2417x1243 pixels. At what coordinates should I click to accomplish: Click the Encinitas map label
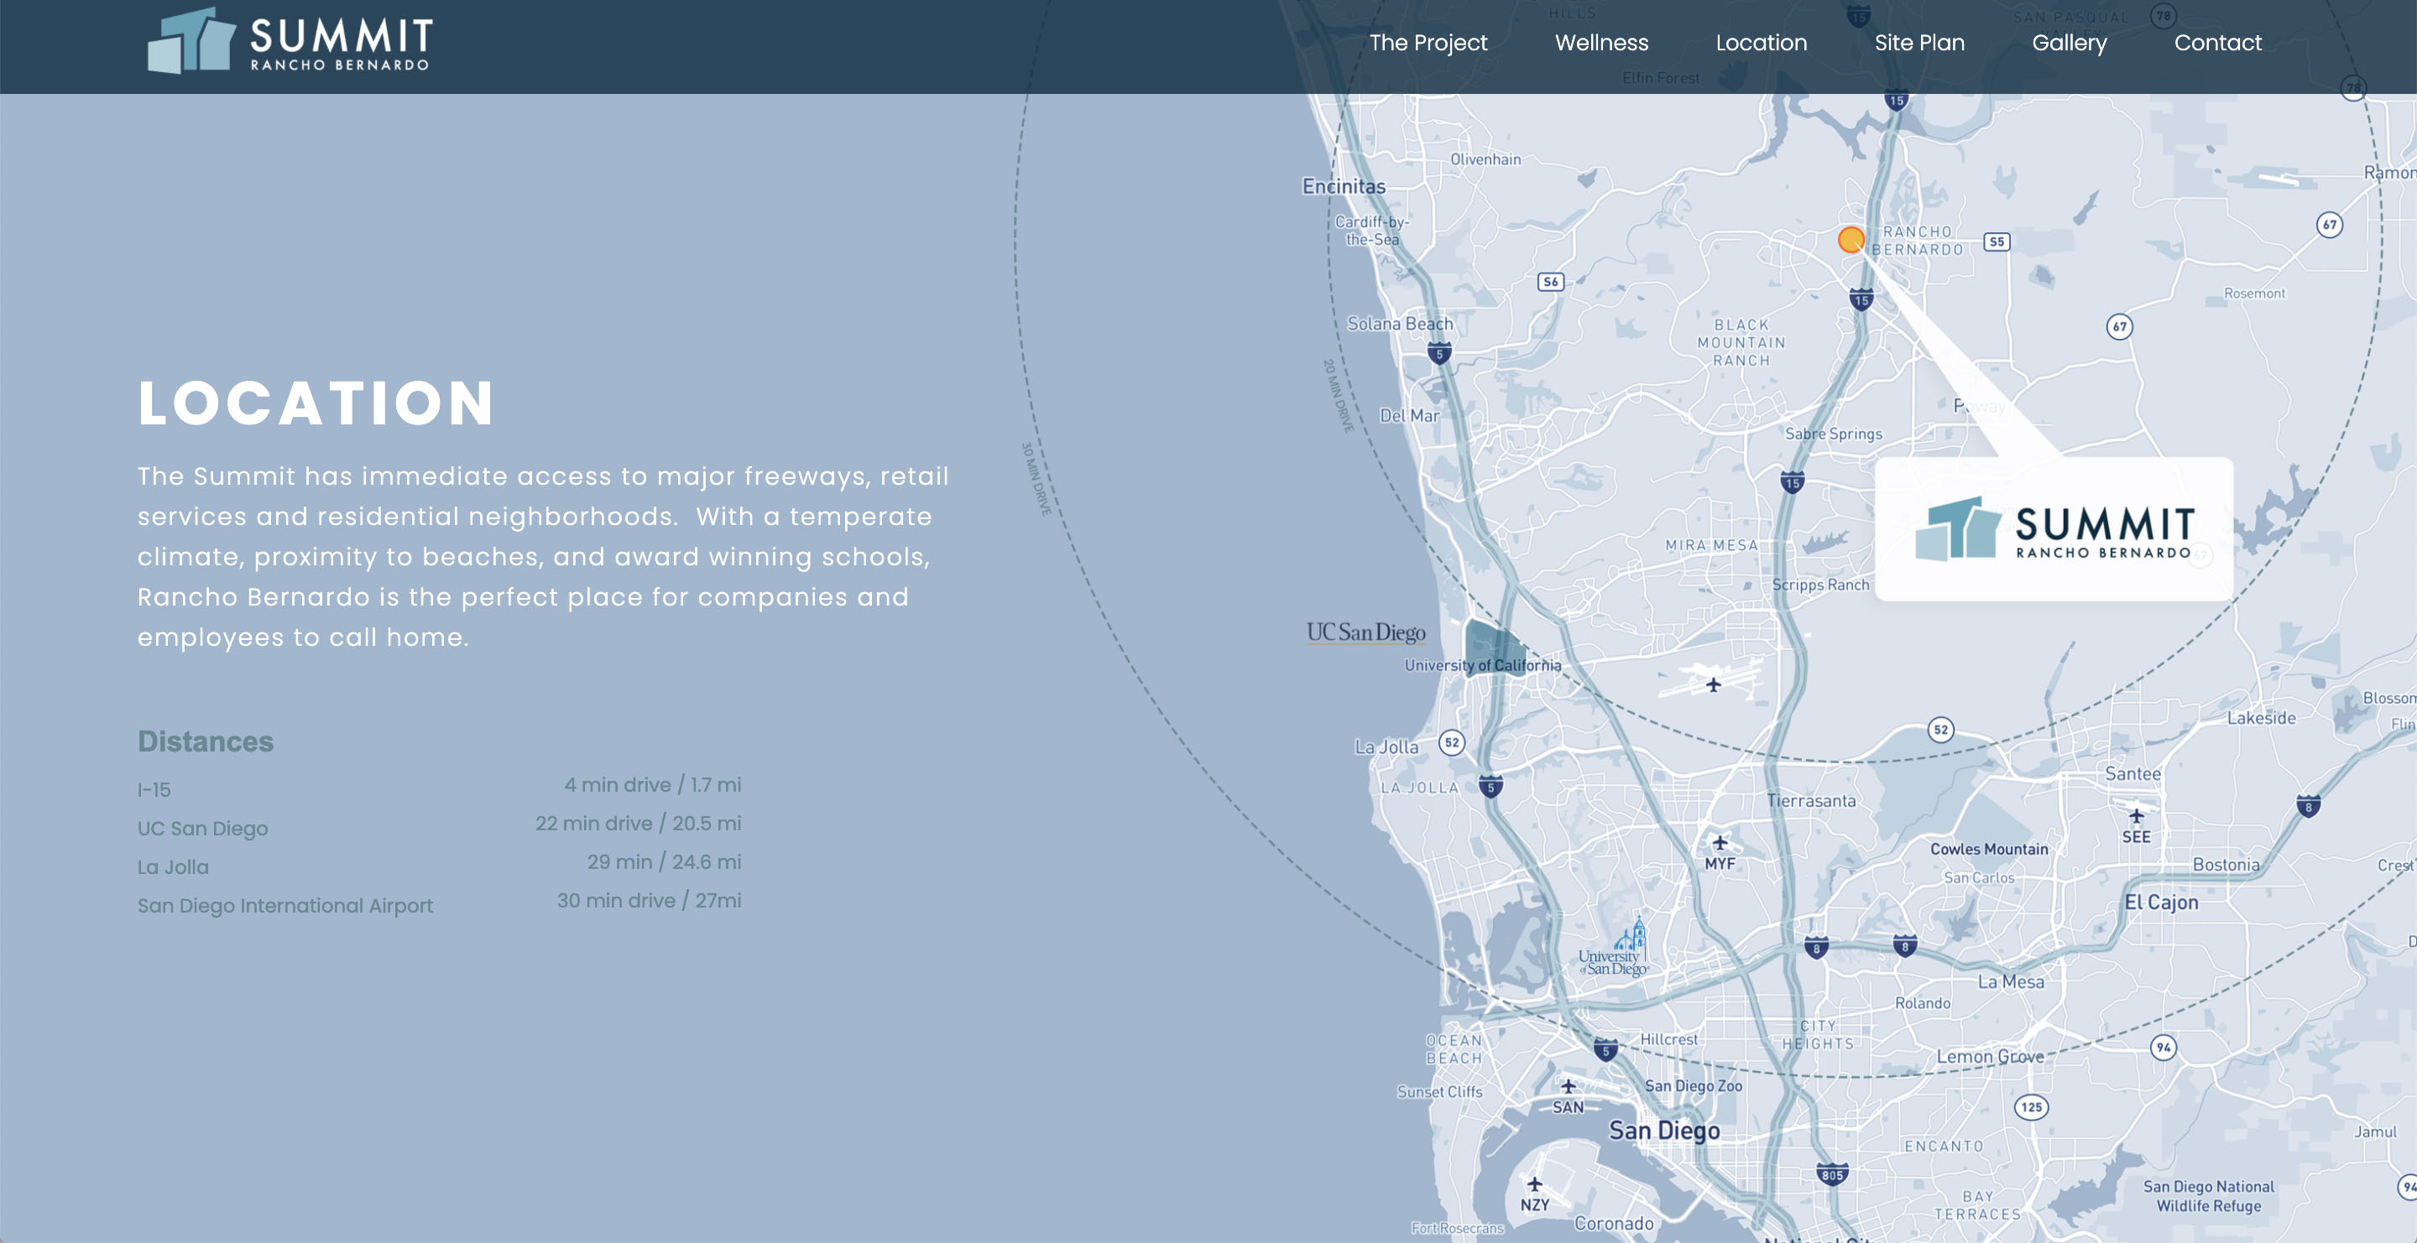coord(1344,186)
